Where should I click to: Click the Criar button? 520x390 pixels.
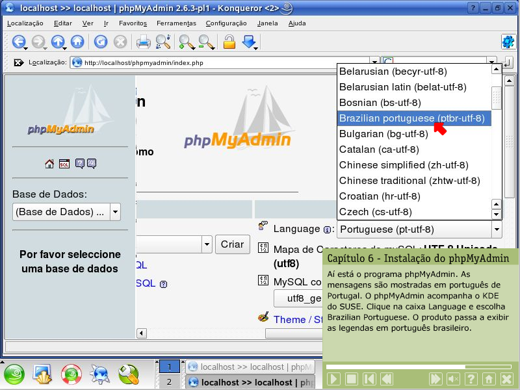(232, 244)
